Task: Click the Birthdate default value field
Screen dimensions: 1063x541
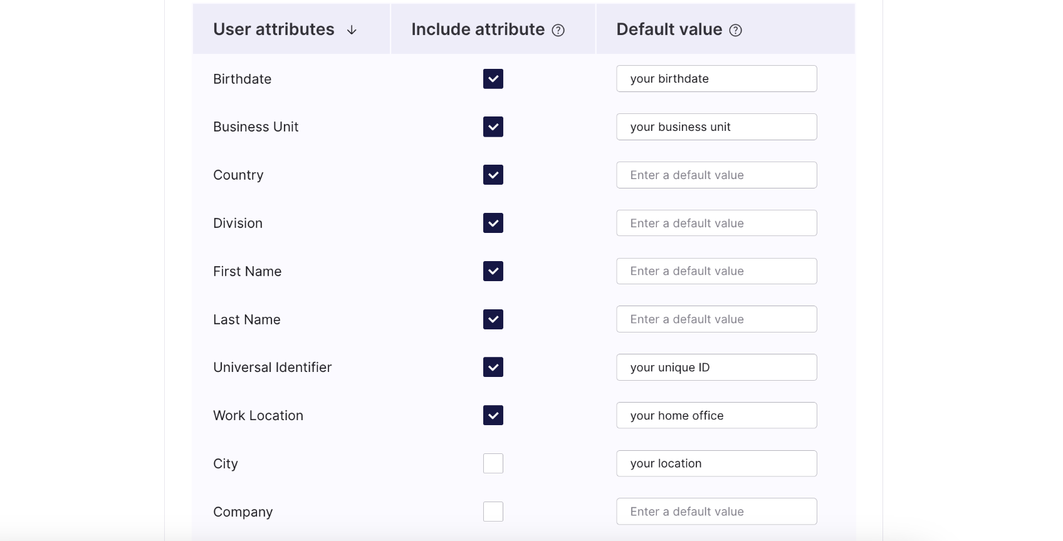Action: point(716,79)
